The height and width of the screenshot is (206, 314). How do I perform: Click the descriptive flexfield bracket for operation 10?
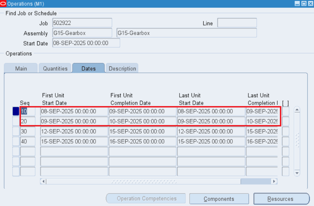(x=285, y=111)
